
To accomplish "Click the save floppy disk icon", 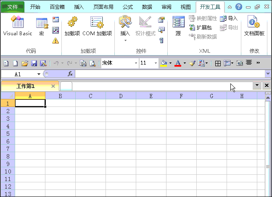I will [34, 63].
